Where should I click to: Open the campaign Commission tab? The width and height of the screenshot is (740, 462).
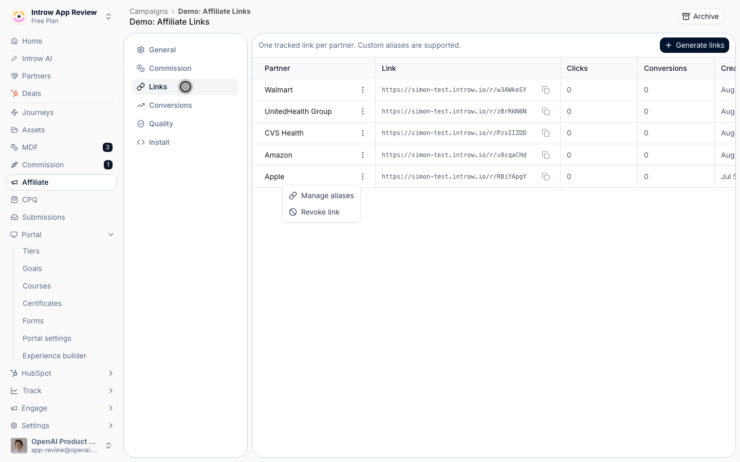pyautogui.click(x=186, y=68)
